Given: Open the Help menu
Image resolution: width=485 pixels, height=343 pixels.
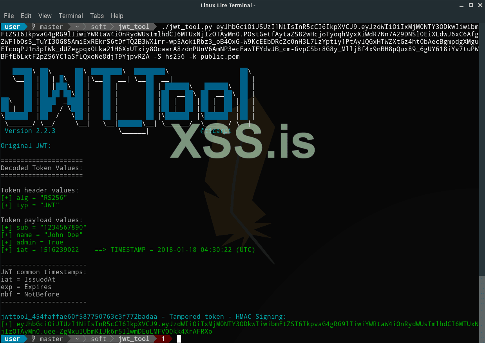Looking at the screenshot, I should pos(117,16).
